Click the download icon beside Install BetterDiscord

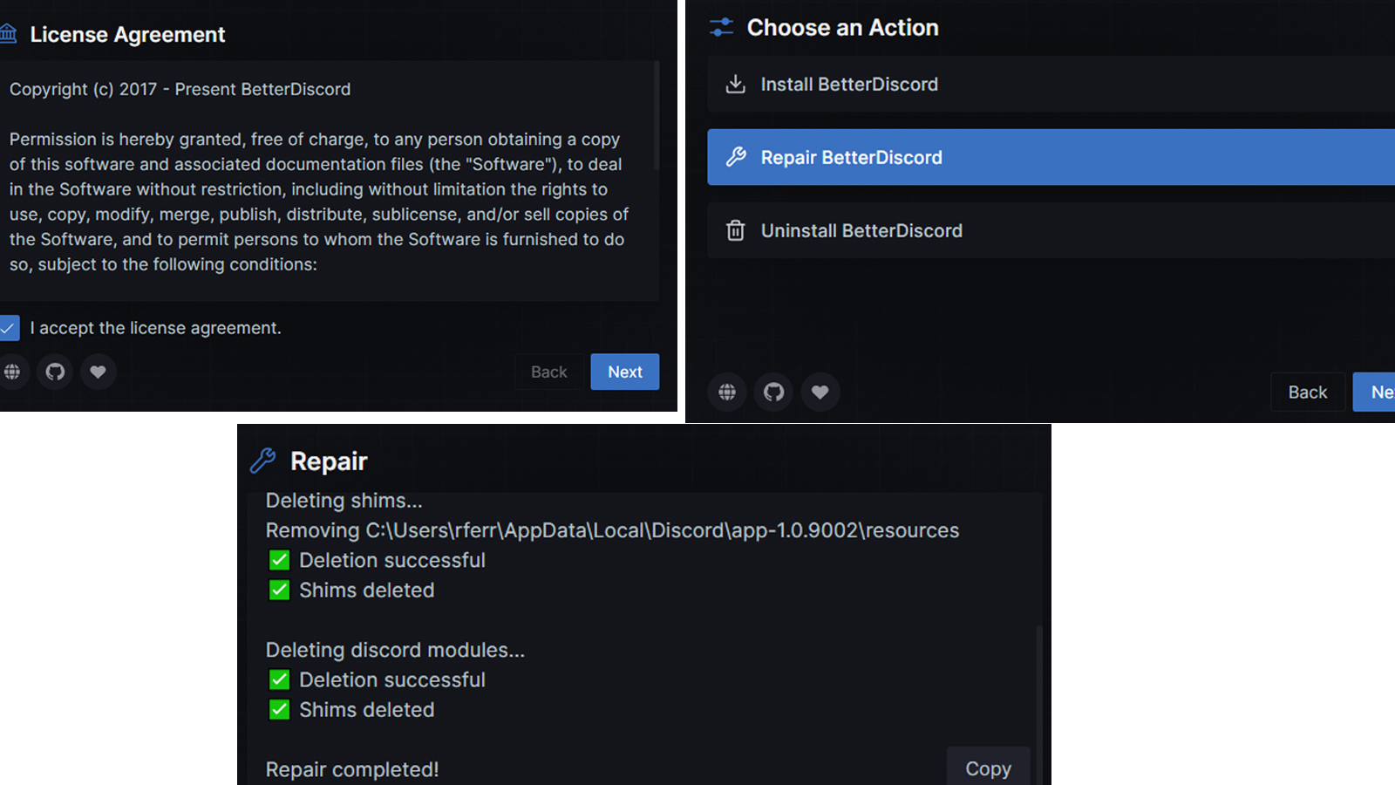(x=735, y=84)
